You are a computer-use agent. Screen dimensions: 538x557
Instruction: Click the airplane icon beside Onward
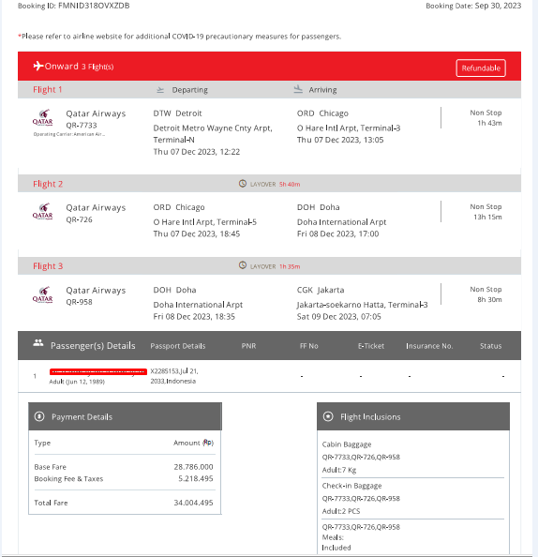pyautogui.click(x=38, y=66)
